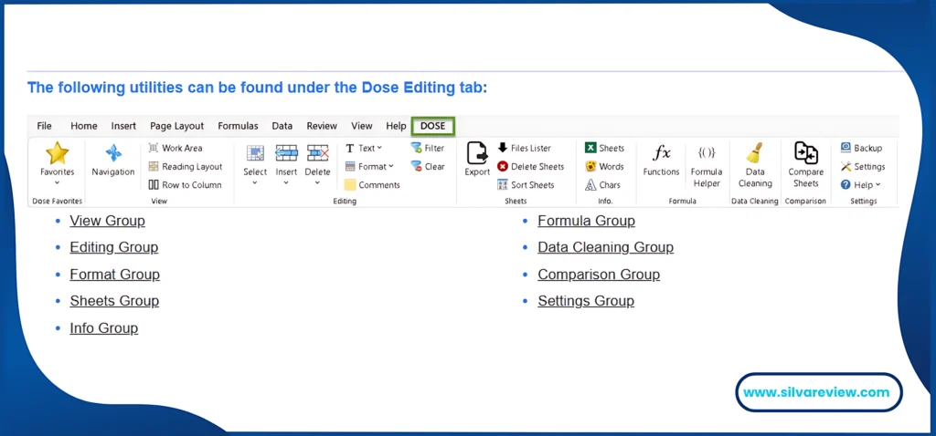Click the Data Cleaning broom icon

(755, 152)
